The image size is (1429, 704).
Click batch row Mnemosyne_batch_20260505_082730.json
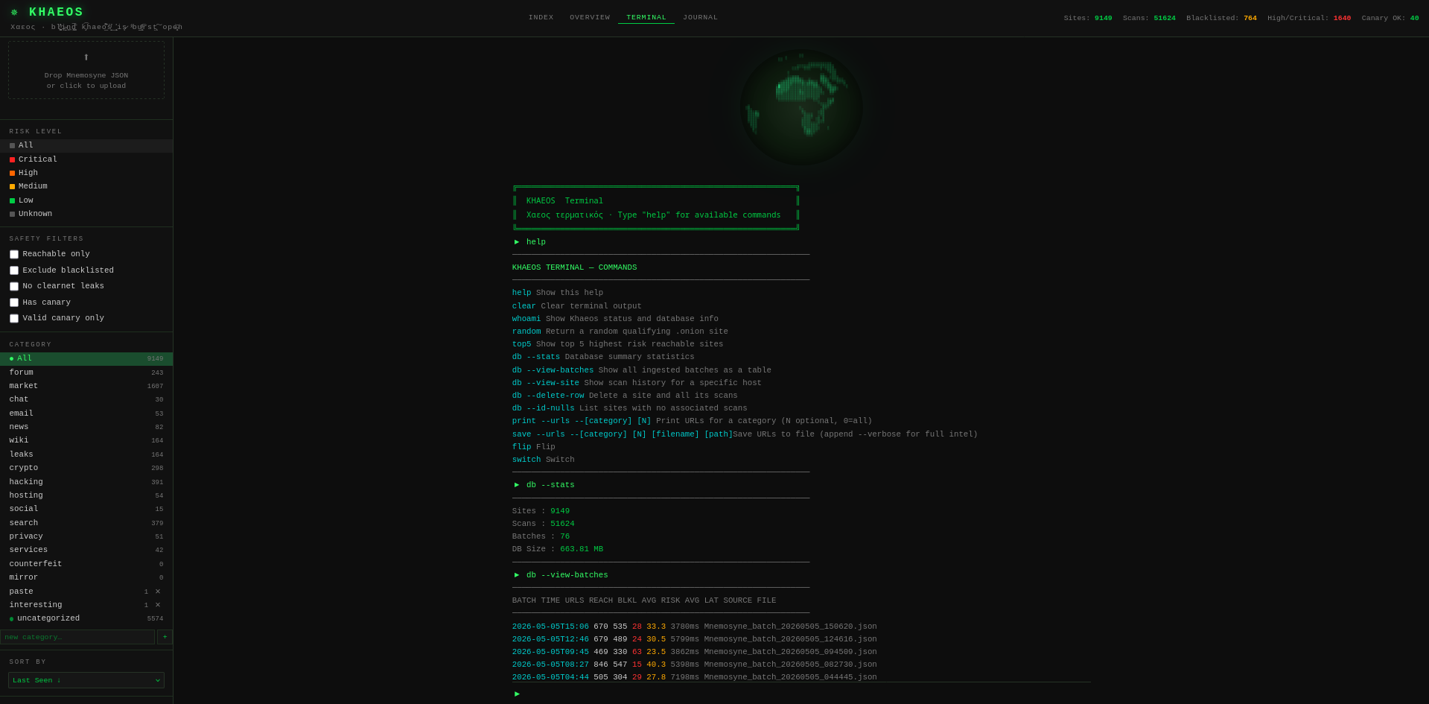(x=695, y=665)
